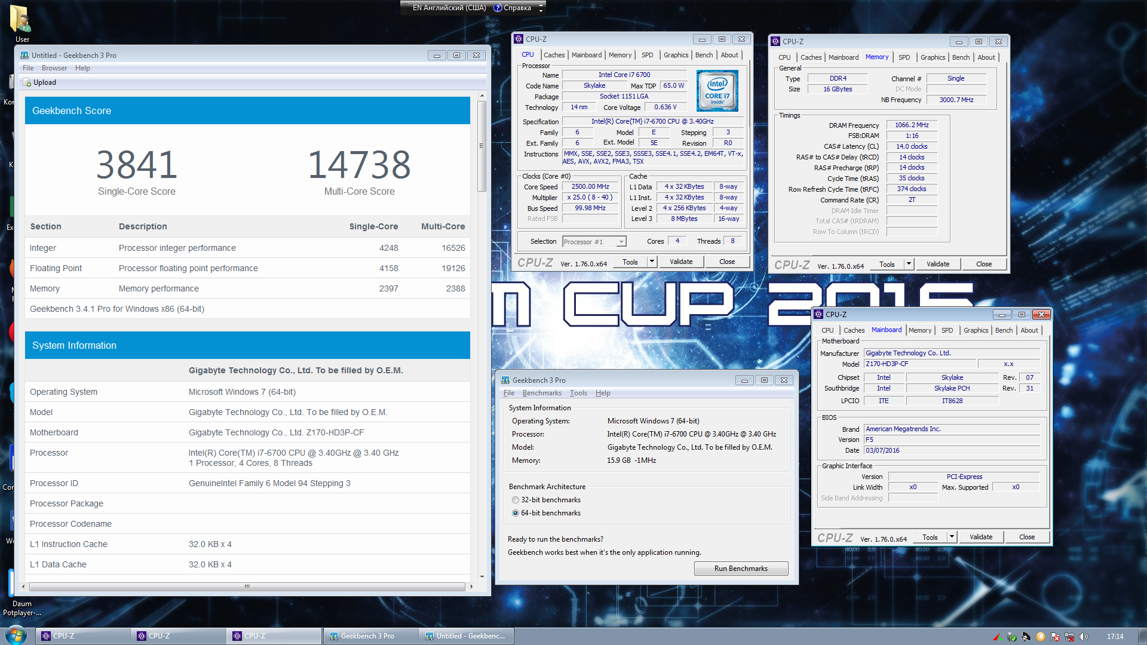The height and width of the screenshot is (645, 1147).
Task: Click Close button in CPU-Z Mainboard window
Action: tap(1027, 537)
